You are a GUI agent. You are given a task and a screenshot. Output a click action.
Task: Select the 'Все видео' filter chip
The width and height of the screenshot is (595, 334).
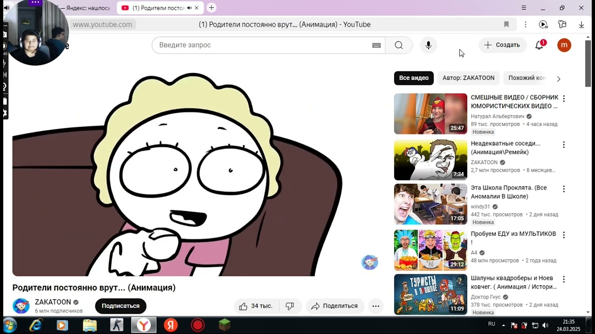414,78
